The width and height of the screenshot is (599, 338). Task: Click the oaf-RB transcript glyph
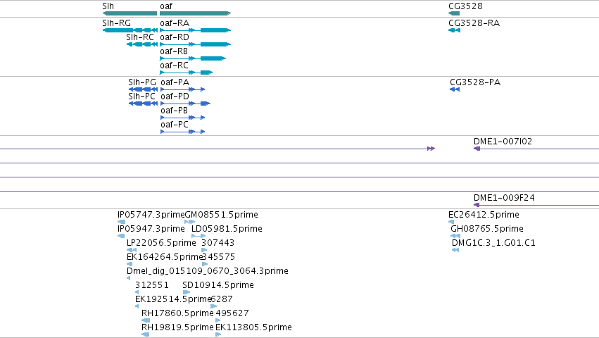(193, 58)
